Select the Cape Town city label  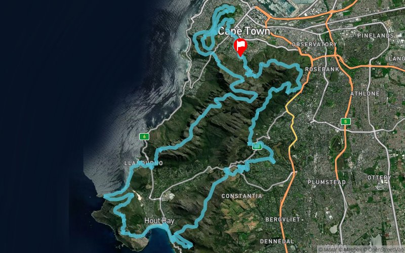pos(244,31)
